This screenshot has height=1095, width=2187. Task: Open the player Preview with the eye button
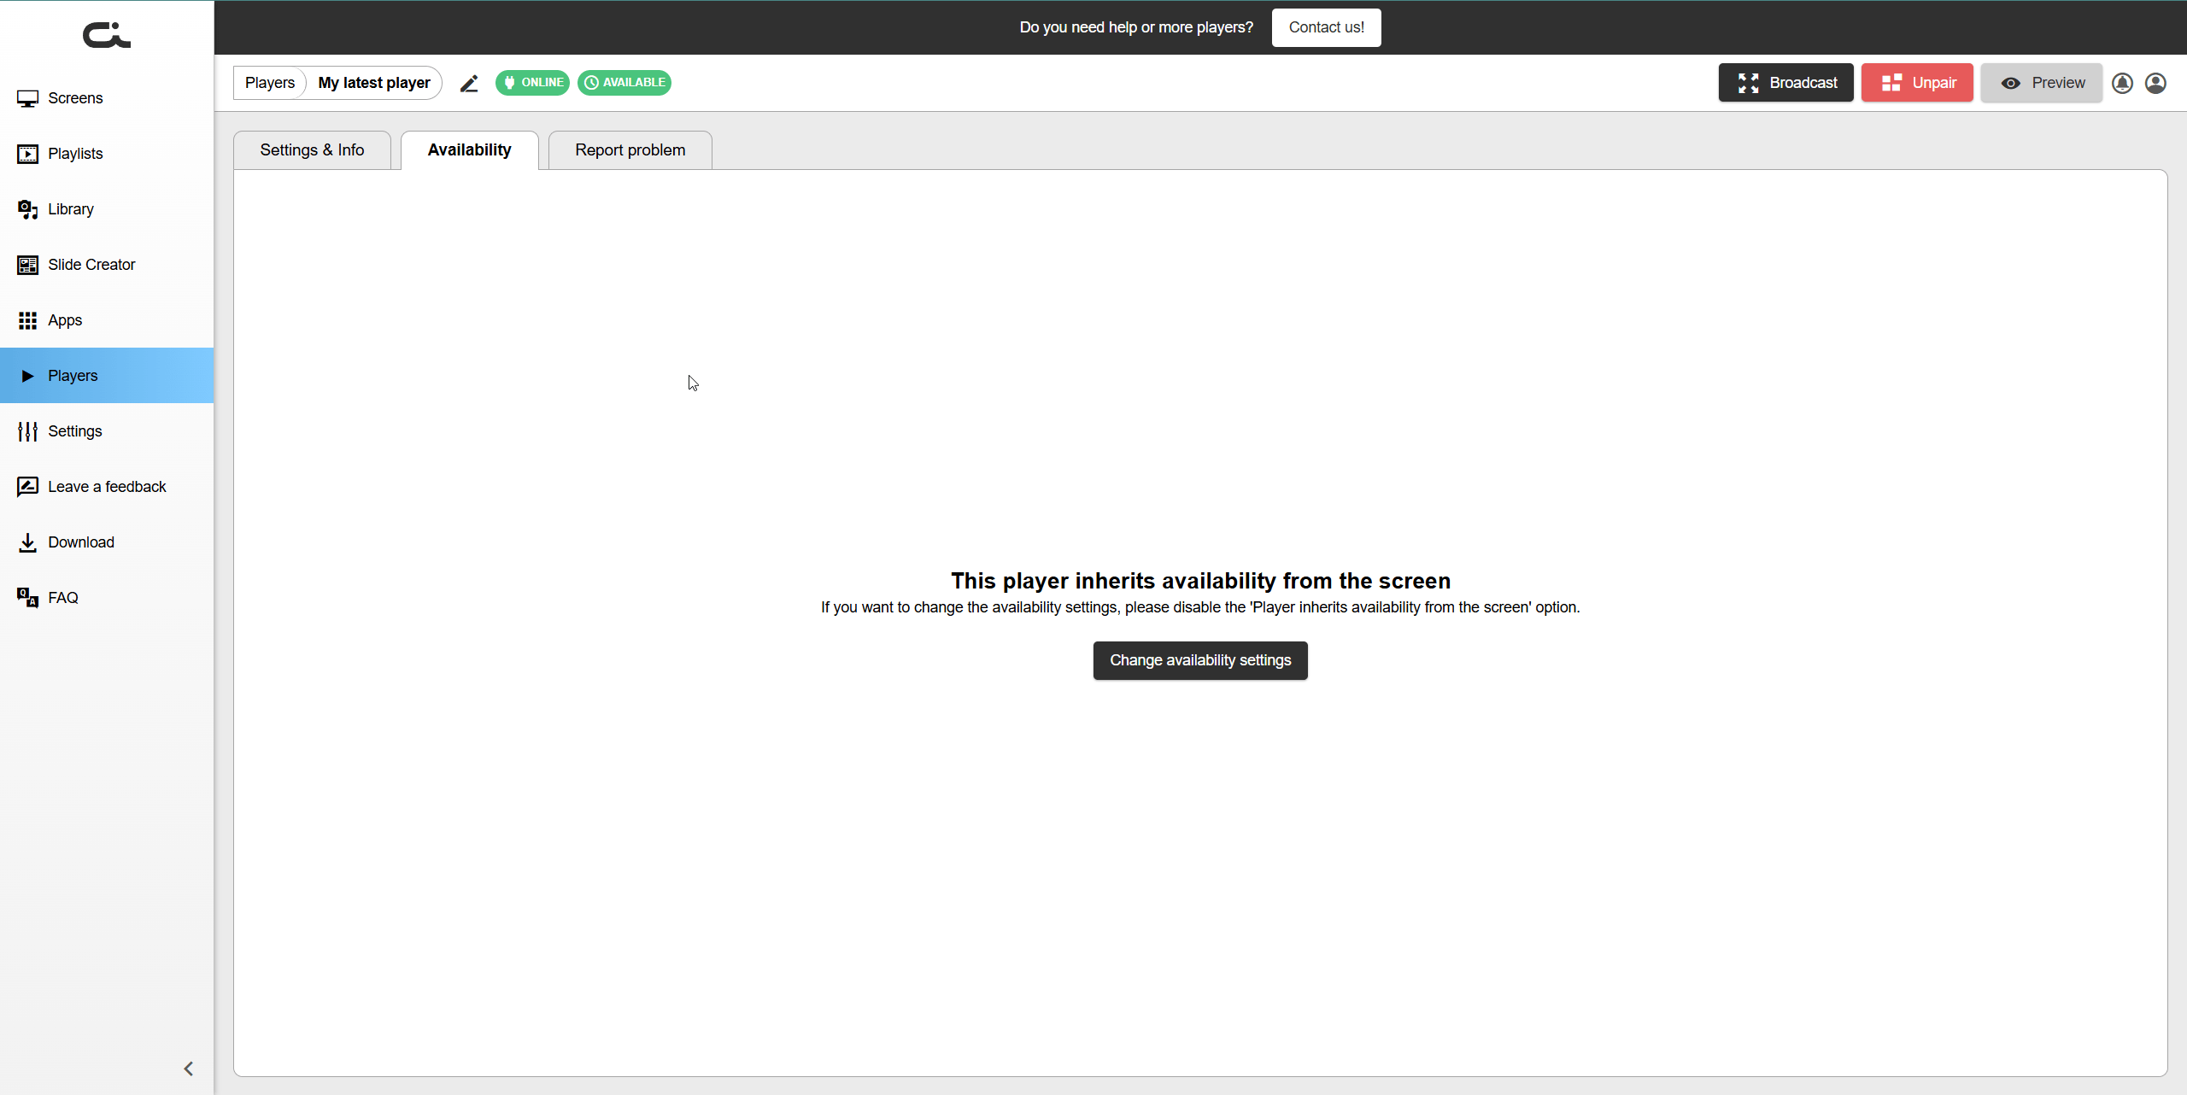pos(2041,83)
